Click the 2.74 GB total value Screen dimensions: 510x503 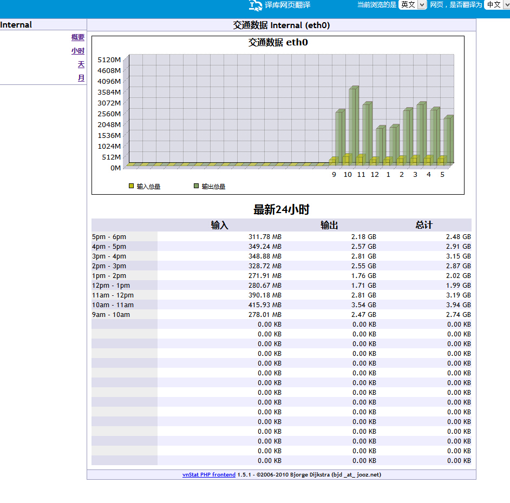click(x=458, y=315)
